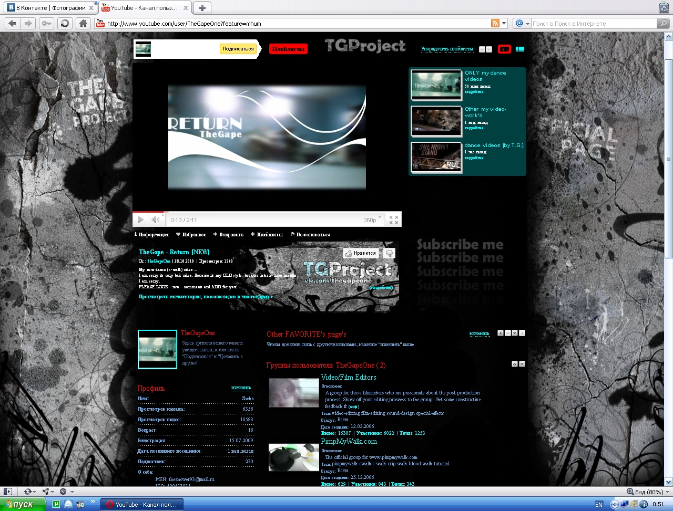
Task: Click the yellow 'Подписаться' subscribe button
Action: 238,49
